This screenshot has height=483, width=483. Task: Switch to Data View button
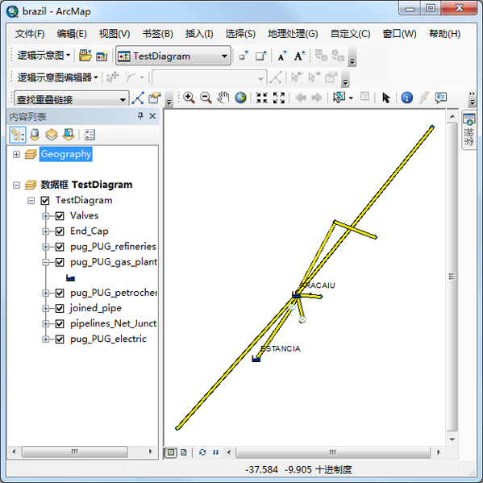(x=171, y=452)
